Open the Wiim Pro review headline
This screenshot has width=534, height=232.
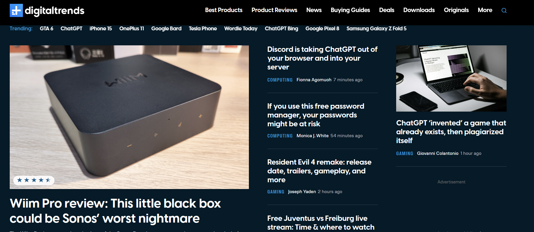[115, 211]
